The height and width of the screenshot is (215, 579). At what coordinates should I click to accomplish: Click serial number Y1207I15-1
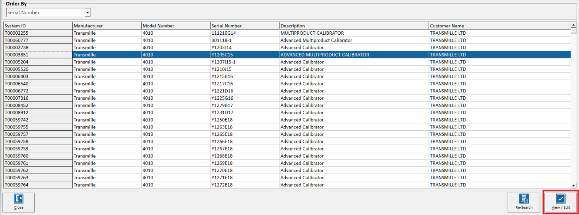pyautogui.click(x=224, y=62)
